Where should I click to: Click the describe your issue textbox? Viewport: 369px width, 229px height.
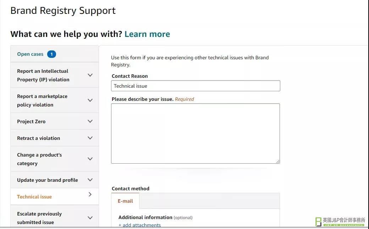pos(195,133)
